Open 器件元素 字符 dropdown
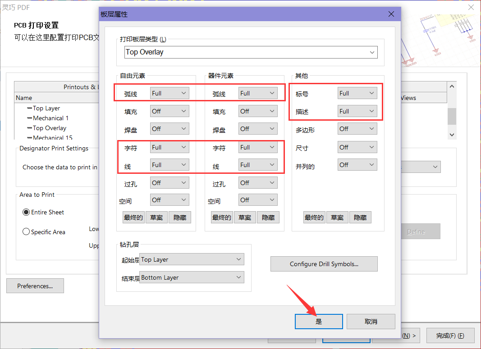Viewport: 481px width, 349px height. click(x=258, y=147)
